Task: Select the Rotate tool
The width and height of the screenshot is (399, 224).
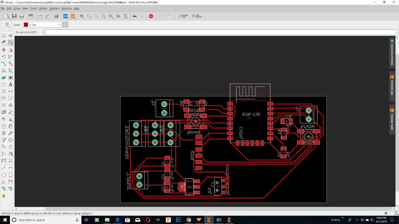Action: click(x=4, y=57)
